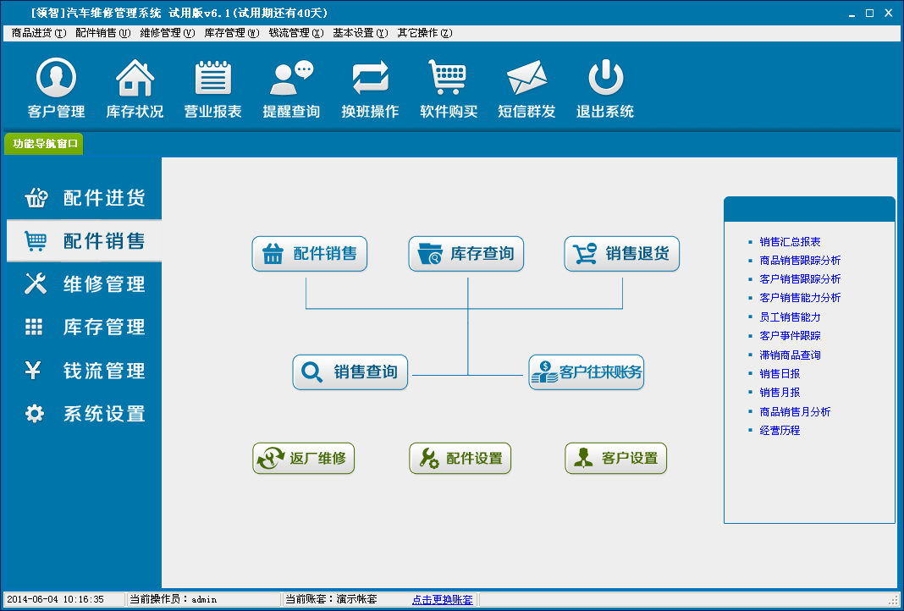Open 营业报表 notepad icon

click(x=213, y=79)
